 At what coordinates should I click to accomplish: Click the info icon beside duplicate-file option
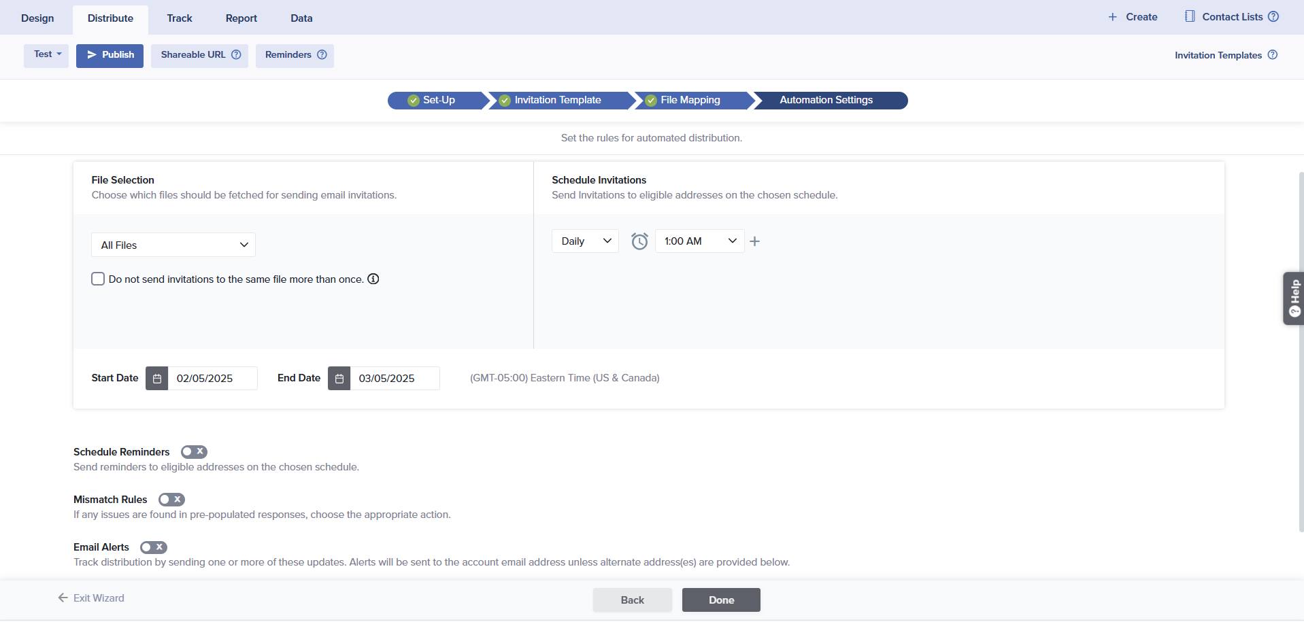pyautogui.click(x=373, y=279)
